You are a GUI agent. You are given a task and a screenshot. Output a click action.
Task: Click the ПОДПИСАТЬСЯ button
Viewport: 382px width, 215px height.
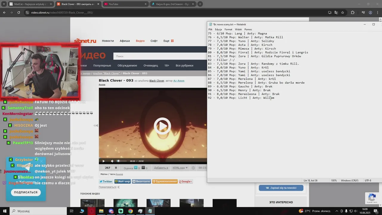(x=26, y=192)
